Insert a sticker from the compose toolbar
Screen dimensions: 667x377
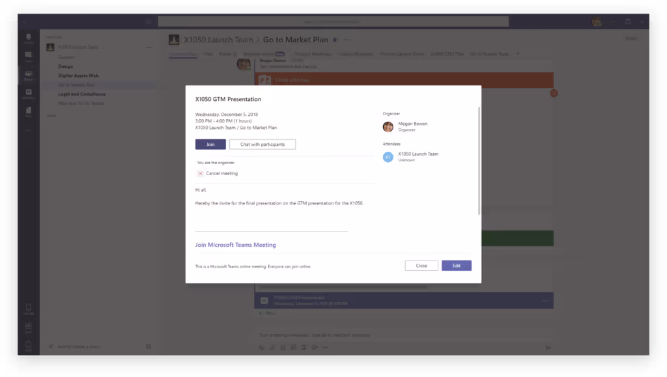(x=304, y=347)
